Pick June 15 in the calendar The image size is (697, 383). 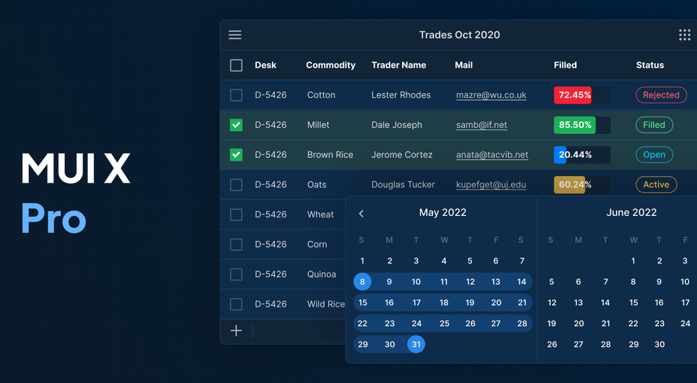[633, 303]
